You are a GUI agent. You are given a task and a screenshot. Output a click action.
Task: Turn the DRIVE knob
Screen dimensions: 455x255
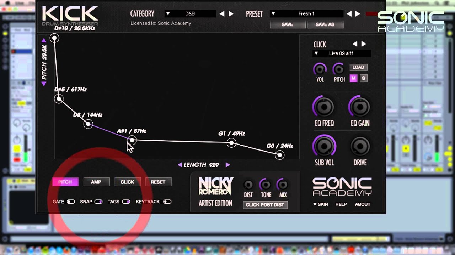click(x=360, y=146)
